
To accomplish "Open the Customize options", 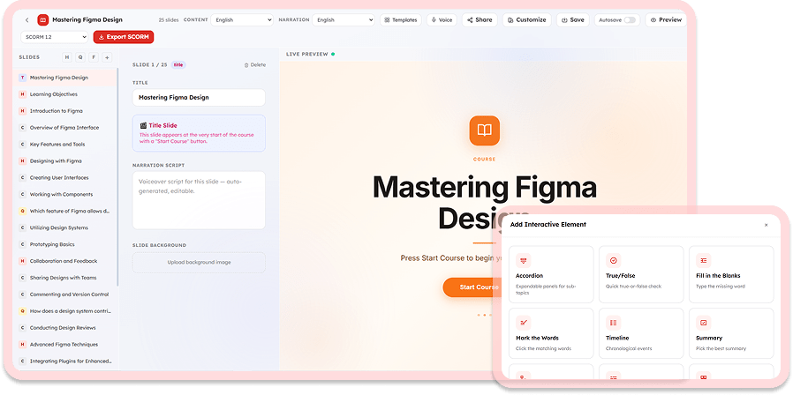I will click(527, 20).
